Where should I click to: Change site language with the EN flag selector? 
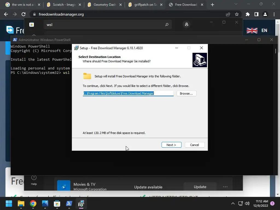tap(257, 31)
